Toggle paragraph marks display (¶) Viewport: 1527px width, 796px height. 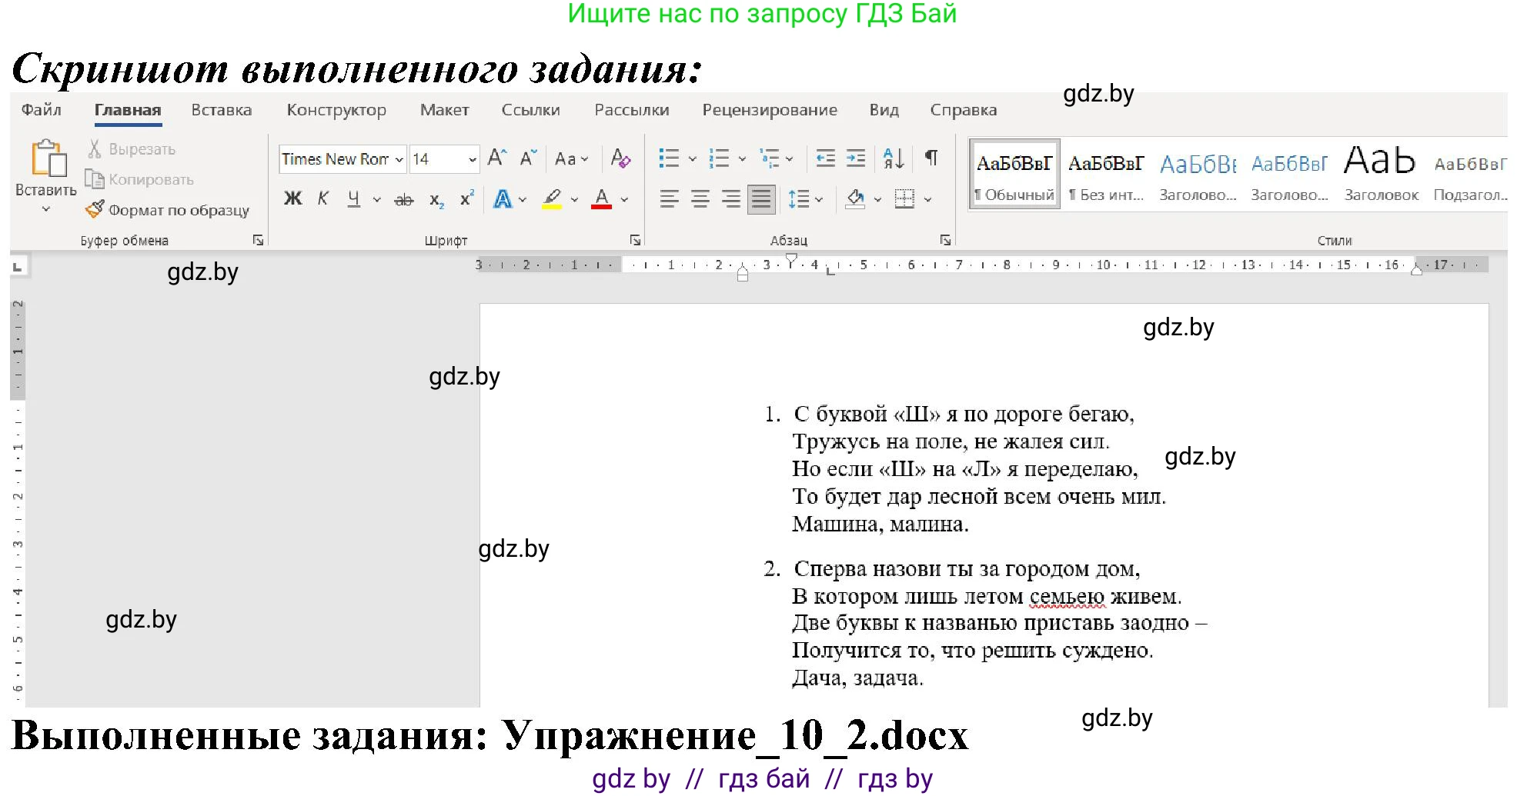pyautogui.click(x=931, y=158)
